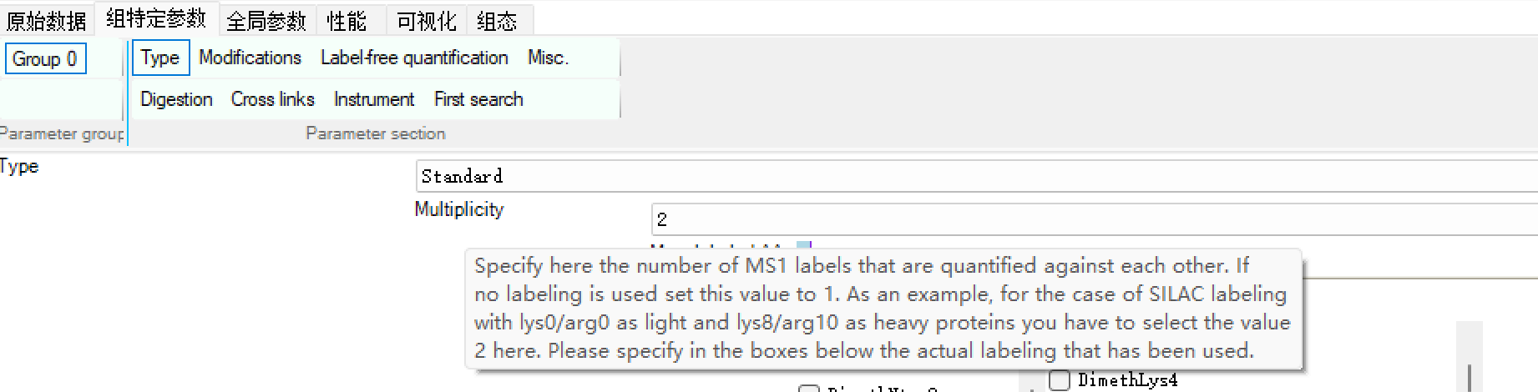Image resolution: width=1538 pixels, height=392 pixels.
Task: Enable the DimethLys4 label checkbox
Action: (x=1060, y=380)
